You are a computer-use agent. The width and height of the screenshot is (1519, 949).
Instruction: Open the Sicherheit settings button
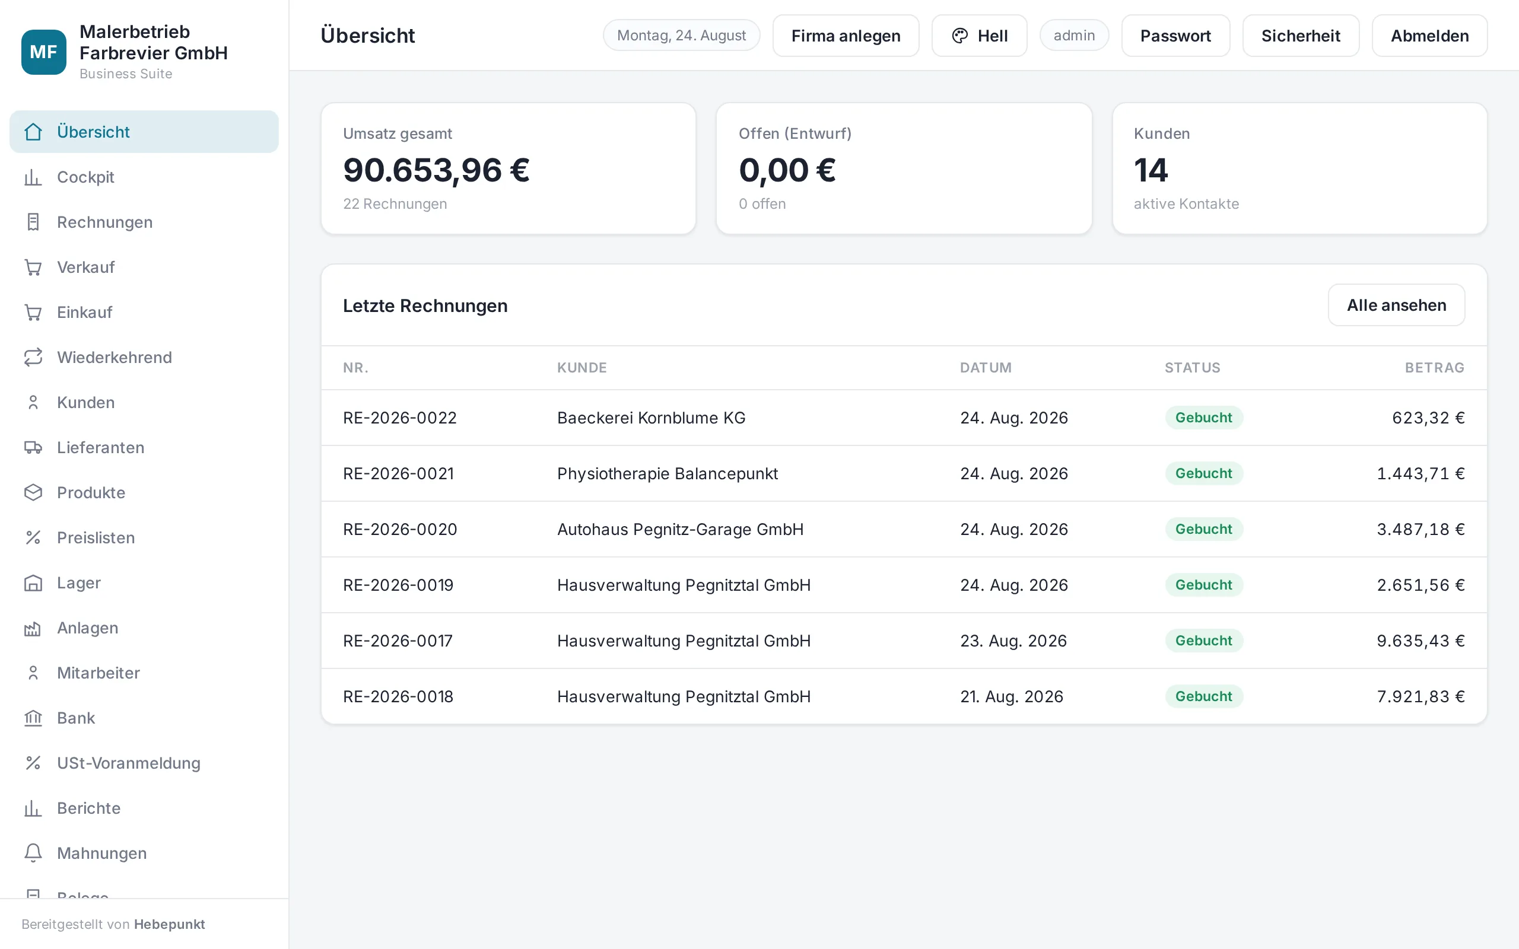coord(1301,36)
